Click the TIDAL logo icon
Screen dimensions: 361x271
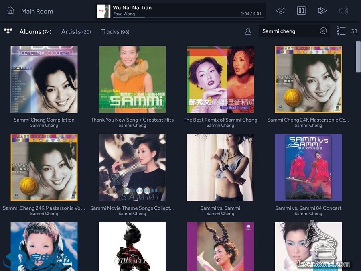(x=8, y=31)
